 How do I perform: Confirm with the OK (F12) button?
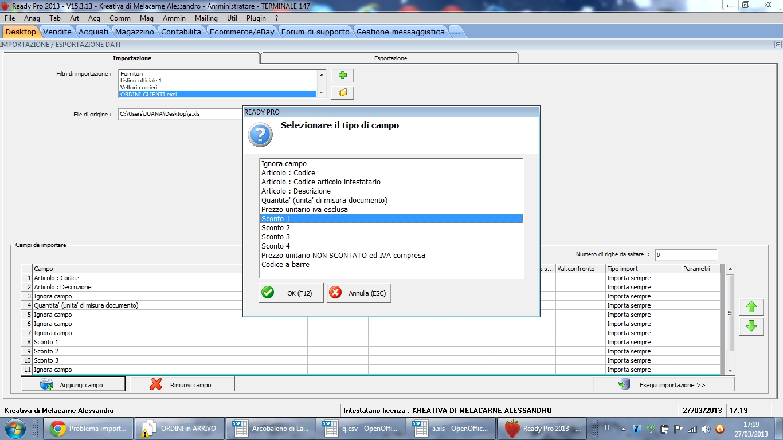click(x=291, y=293)
